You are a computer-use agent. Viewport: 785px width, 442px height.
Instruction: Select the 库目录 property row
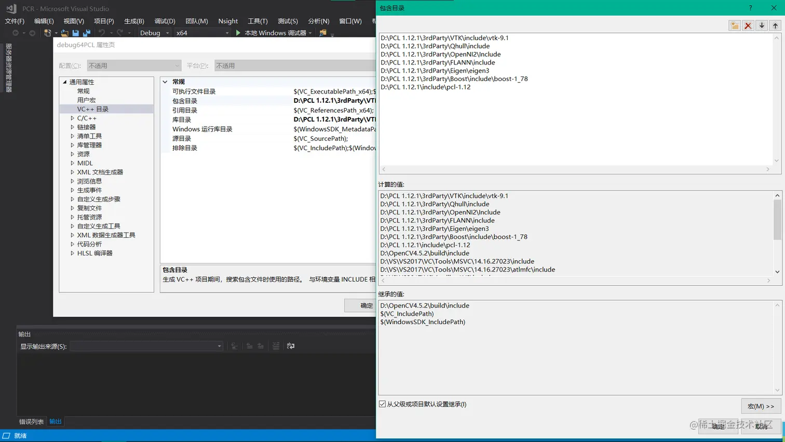click(x=268, y=119)
